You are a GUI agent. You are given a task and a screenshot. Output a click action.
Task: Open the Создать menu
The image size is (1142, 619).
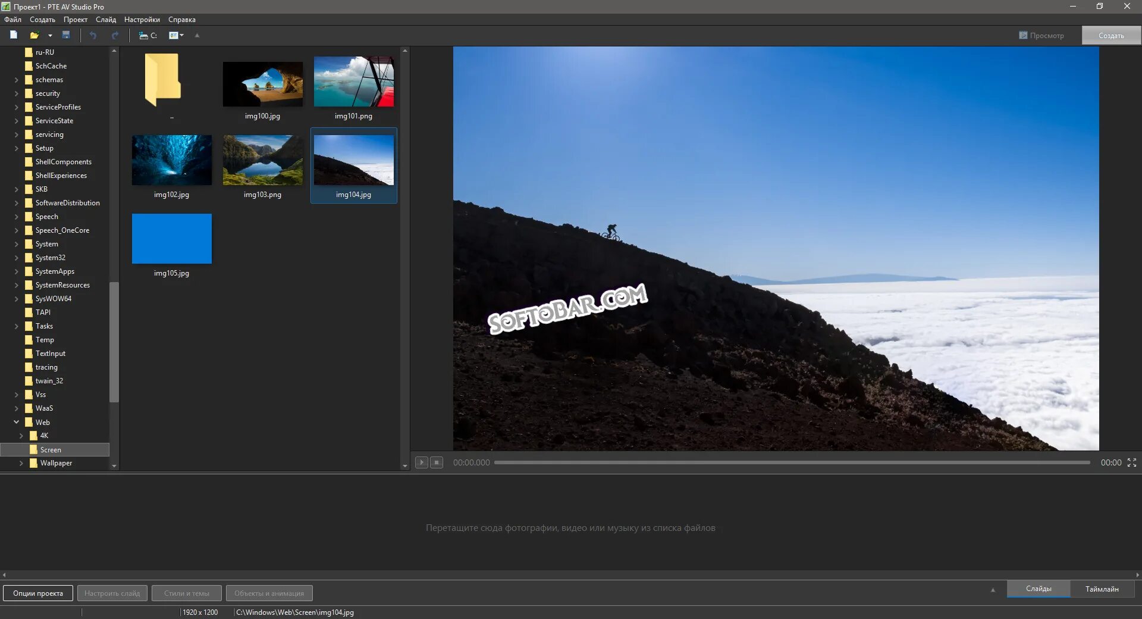(x=42, y=20)
